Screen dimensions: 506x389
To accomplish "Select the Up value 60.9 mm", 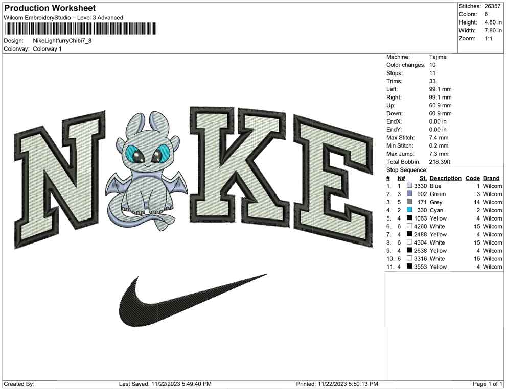I will [x=441, y=105].
